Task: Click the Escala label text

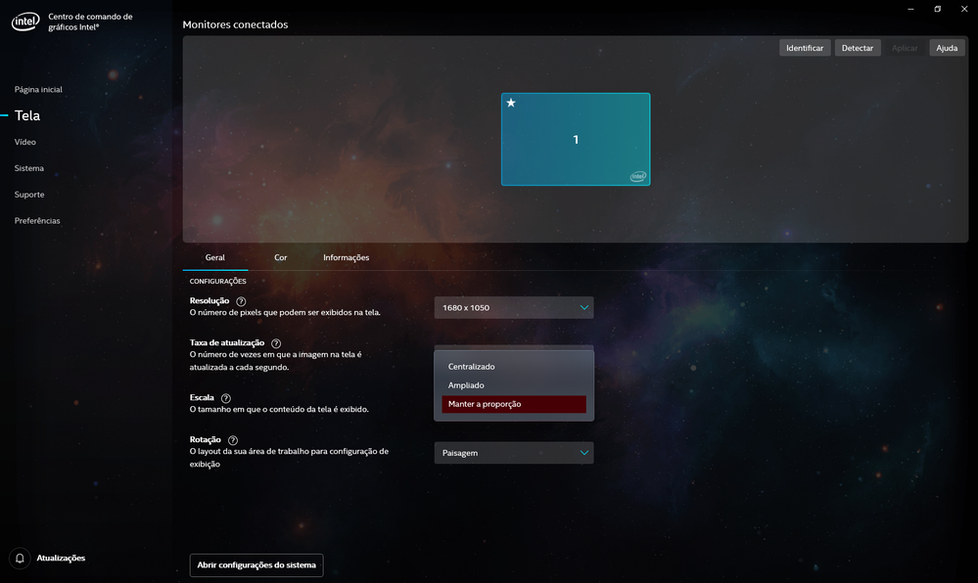Action: point(202,398)
